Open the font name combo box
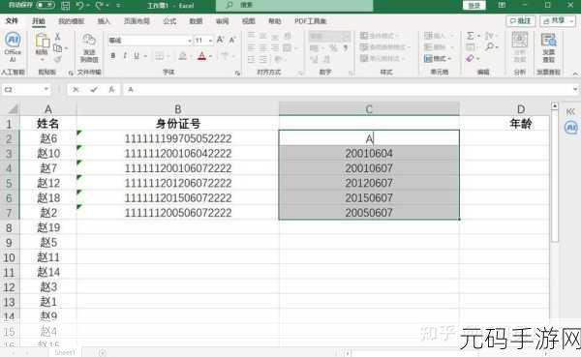 coord(150,40)
